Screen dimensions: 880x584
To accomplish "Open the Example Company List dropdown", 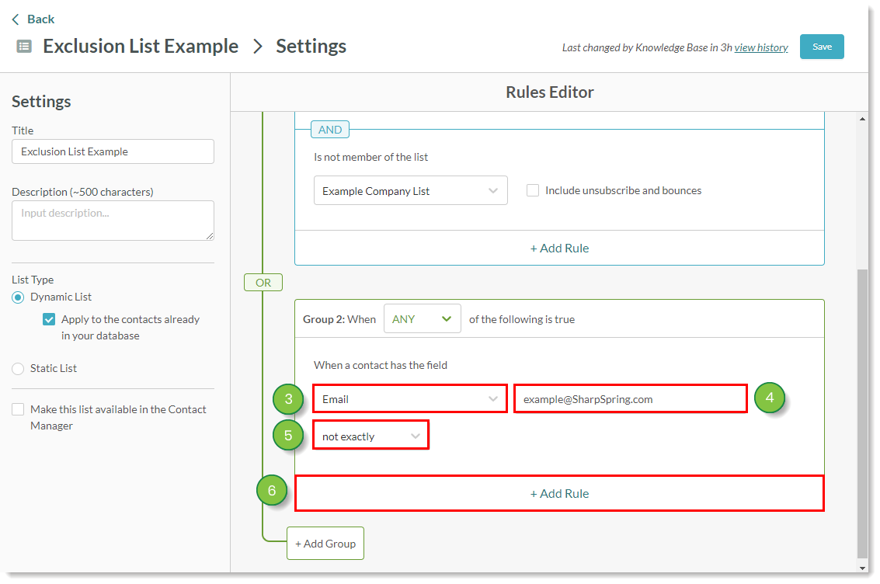I will click(410, 191).
